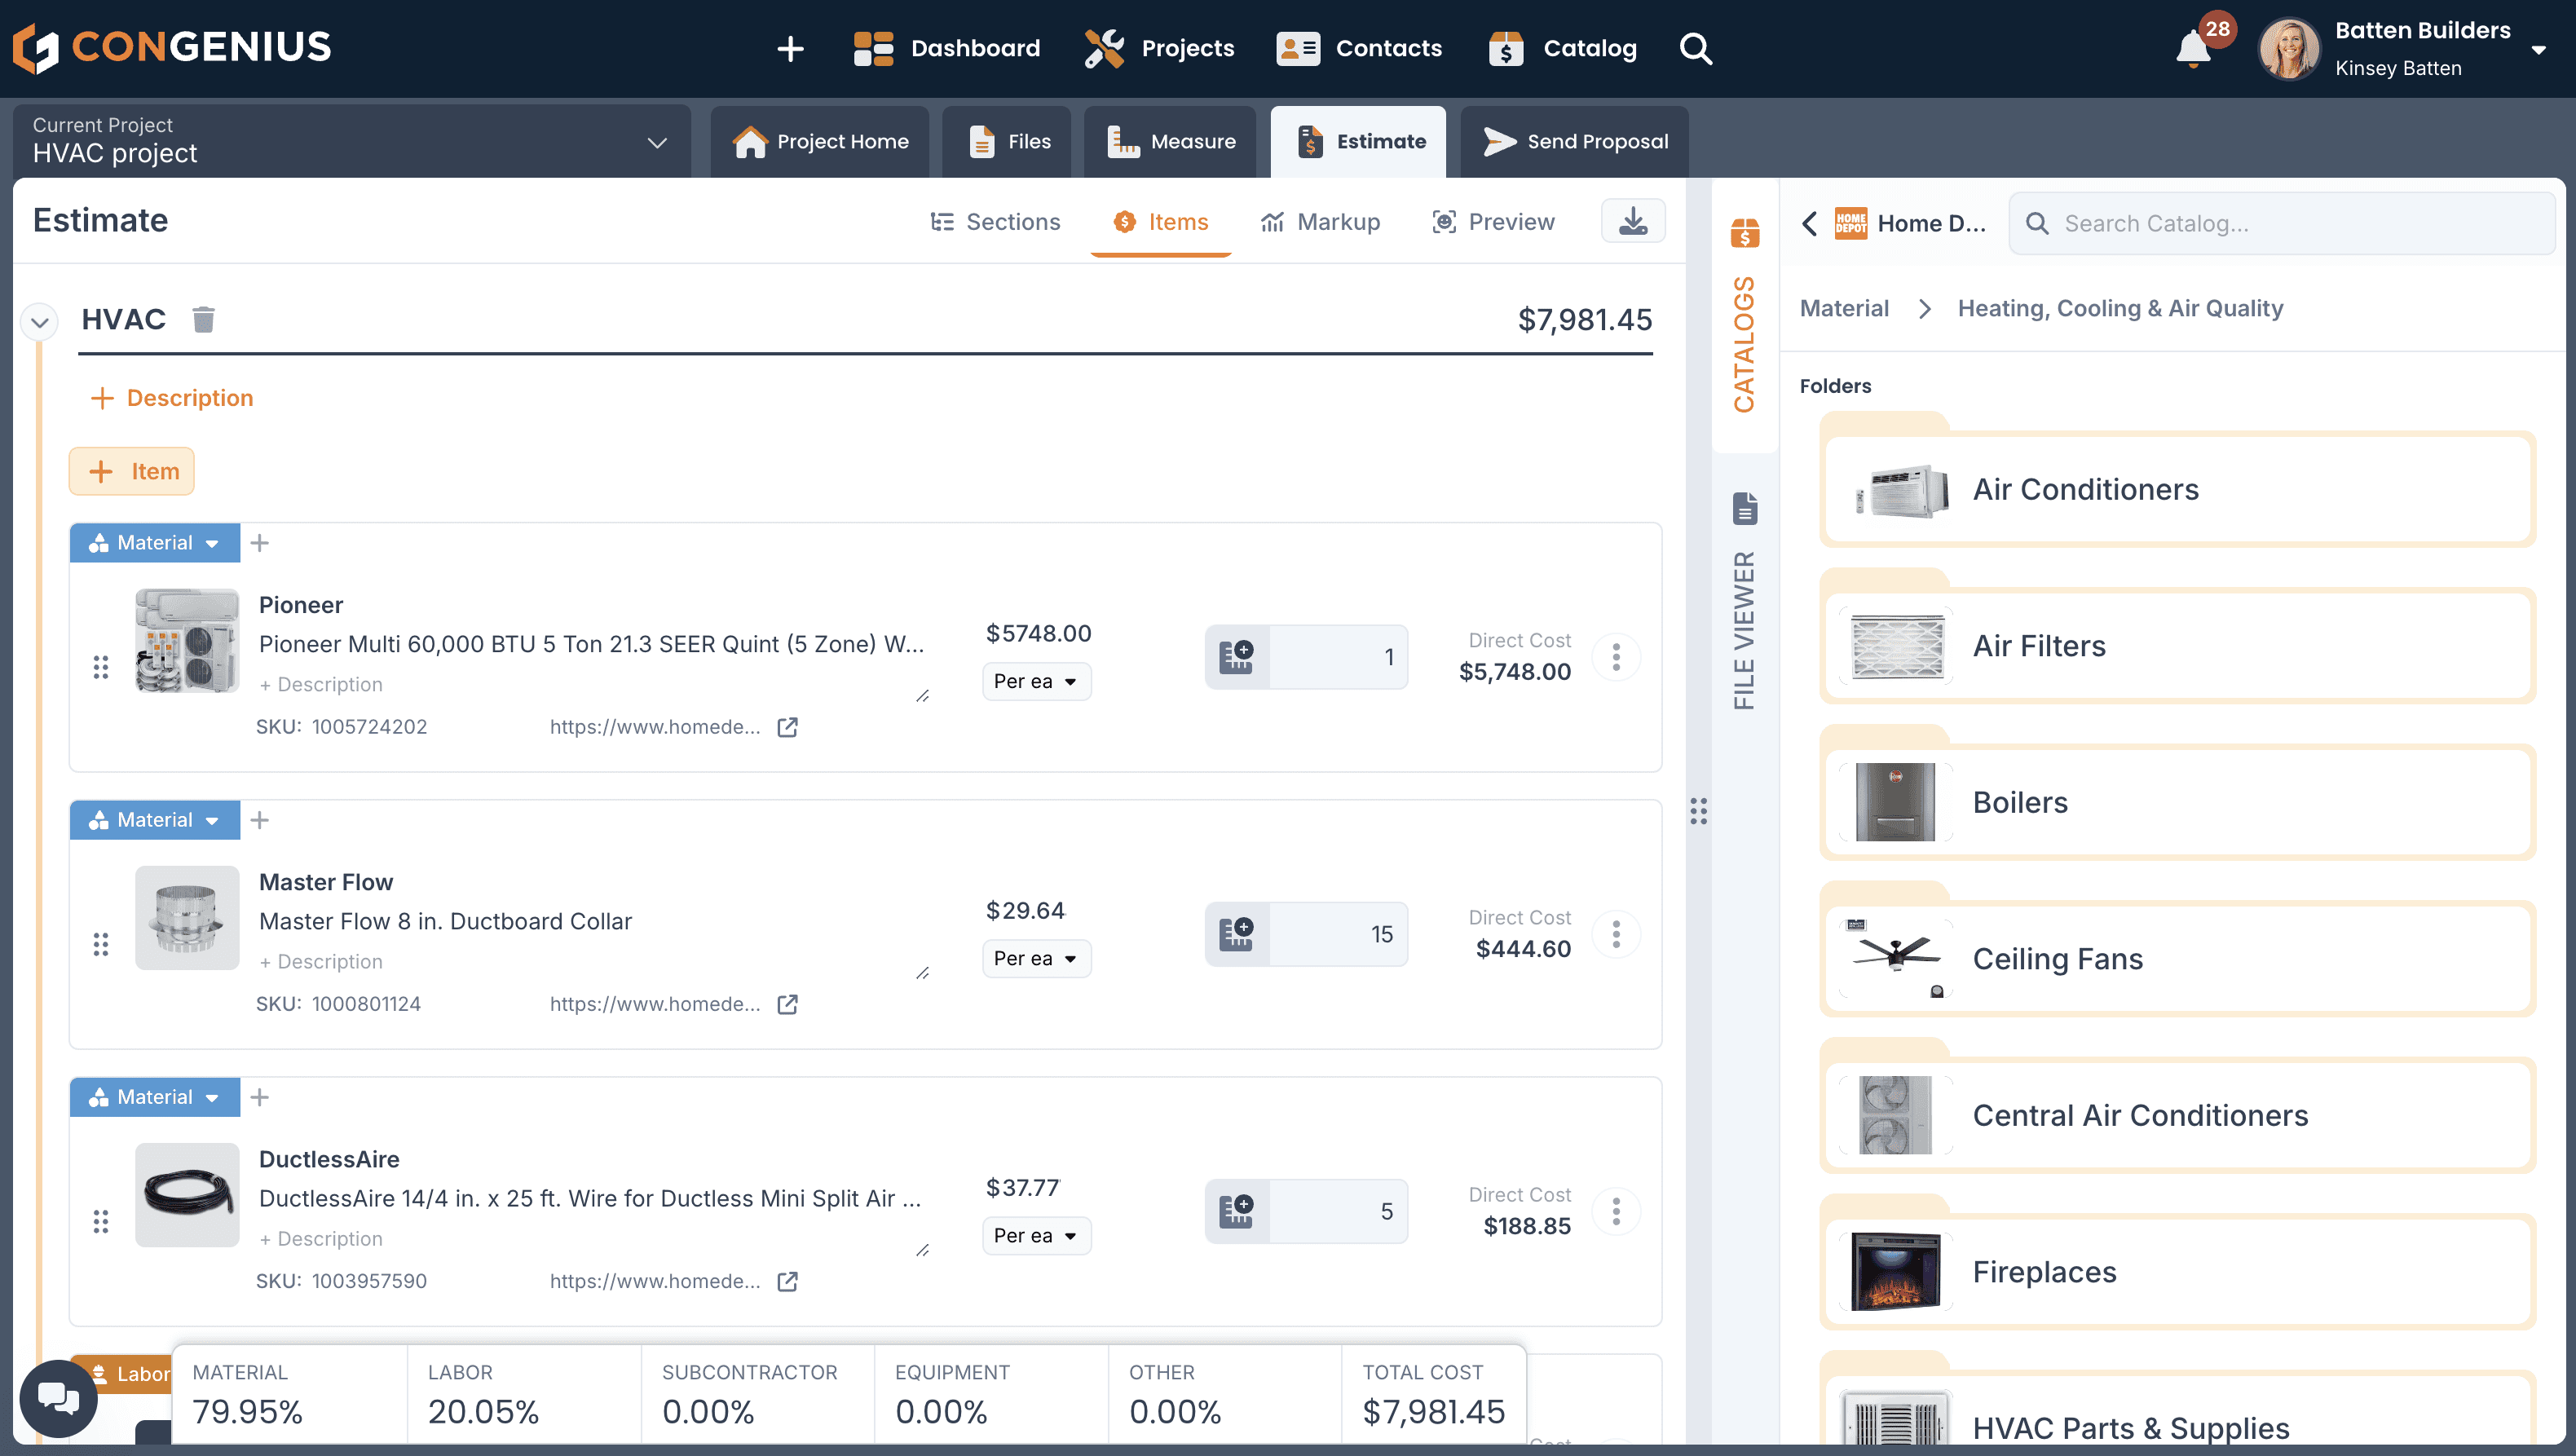Open the Central Air Conditioners folder

2178,1115
